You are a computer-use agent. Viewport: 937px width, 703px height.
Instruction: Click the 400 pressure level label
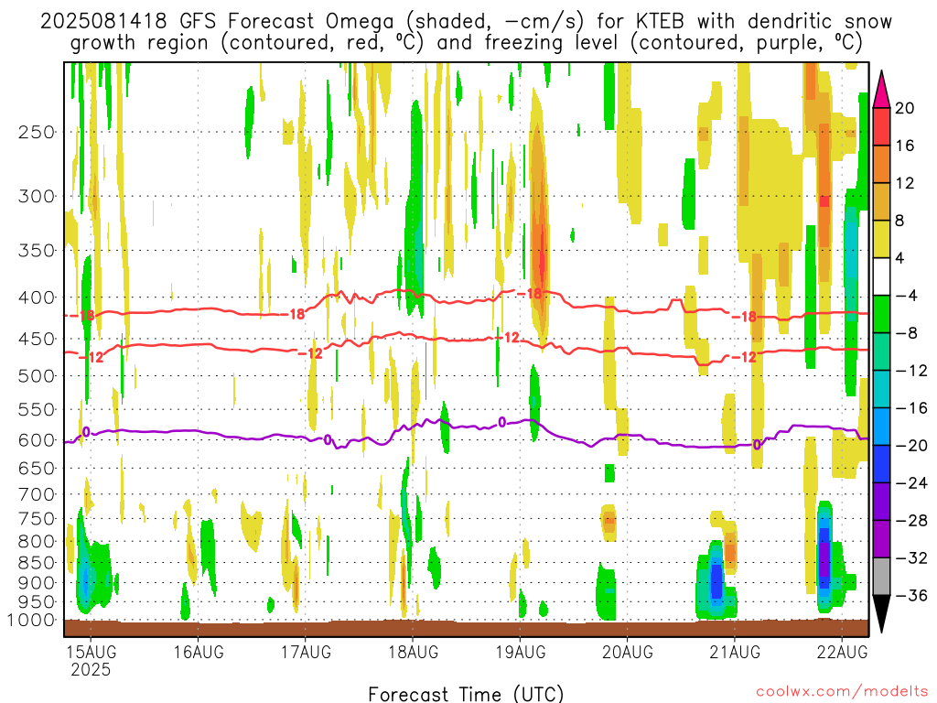tap(37, 297)
